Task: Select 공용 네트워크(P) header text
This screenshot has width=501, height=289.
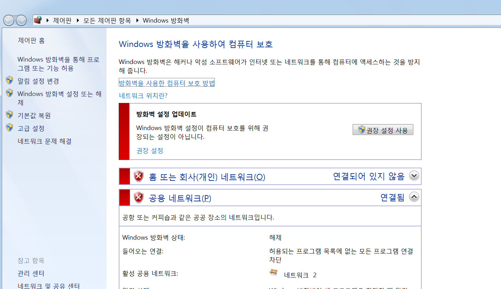Action: [x=180, y=198]
